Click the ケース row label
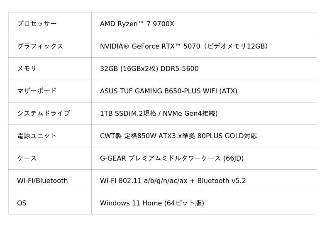Screen dimensions: 332x227 coord(27,158)
